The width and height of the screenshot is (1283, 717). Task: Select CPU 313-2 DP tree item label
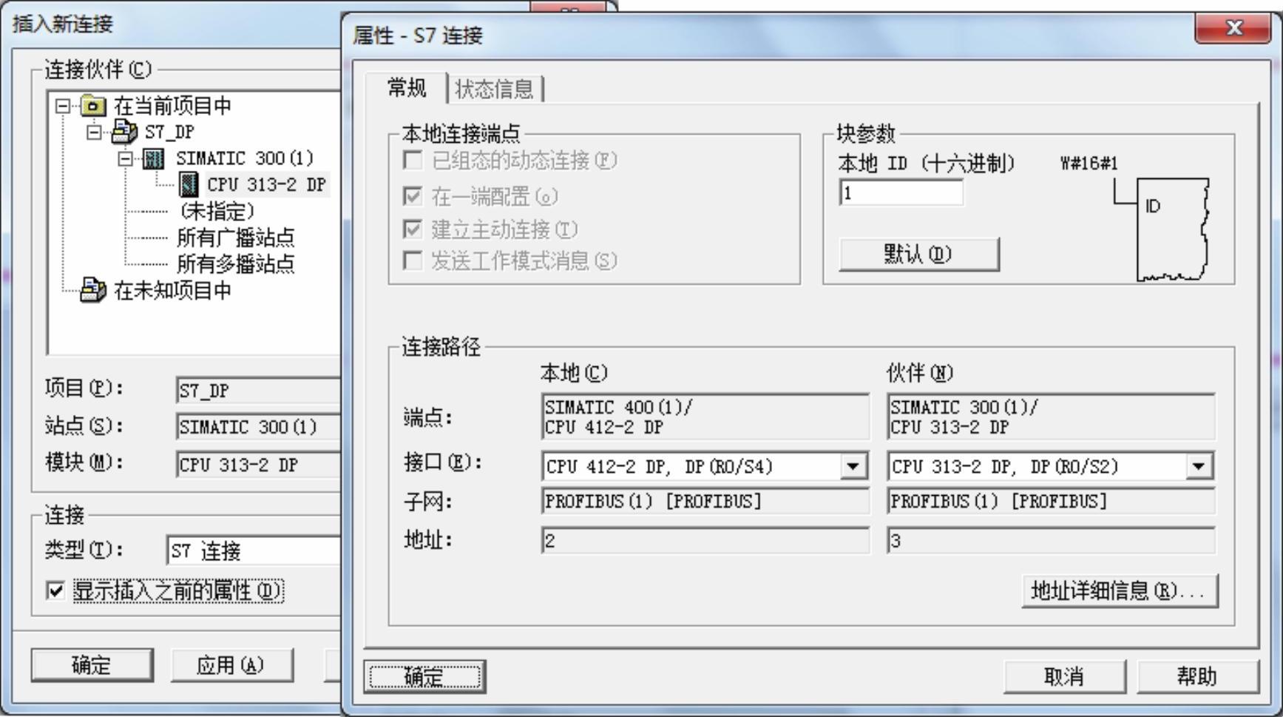tap(266, 184)
